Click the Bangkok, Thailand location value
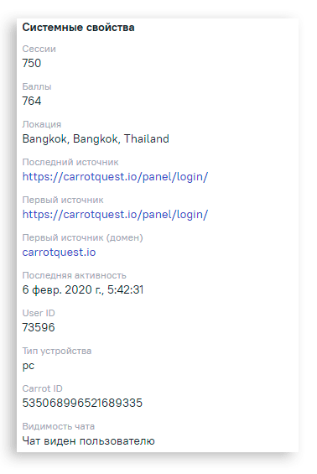This screenshot has width=317, height=474. click(x=96, y=138)
